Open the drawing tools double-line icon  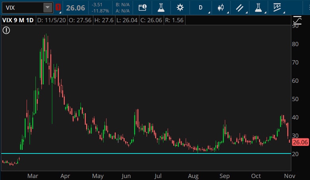click(x=240, y=8)
